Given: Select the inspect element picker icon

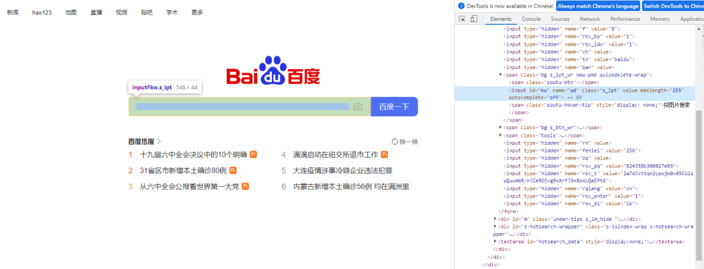Looking at the screenshot, I should 462,19.
